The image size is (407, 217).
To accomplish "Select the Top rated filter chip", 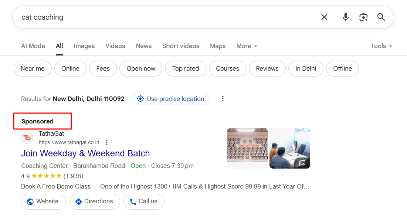I will tap(186, 68).
